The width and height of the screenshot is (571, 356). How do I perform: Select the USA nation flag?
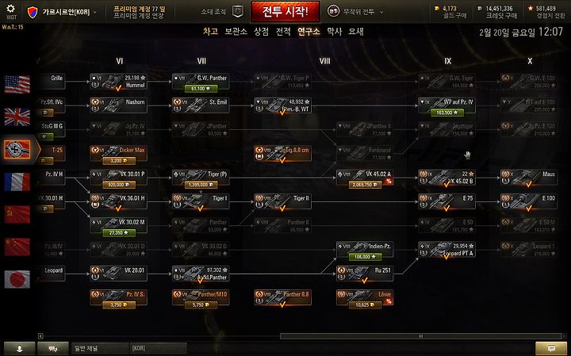(x=17, y=85)
